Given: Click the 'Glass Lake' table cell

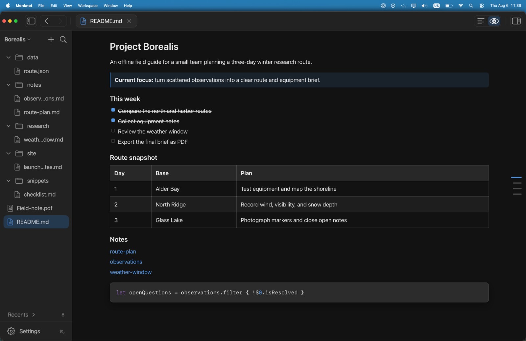Looking at the screenshot, I should 194,220.
